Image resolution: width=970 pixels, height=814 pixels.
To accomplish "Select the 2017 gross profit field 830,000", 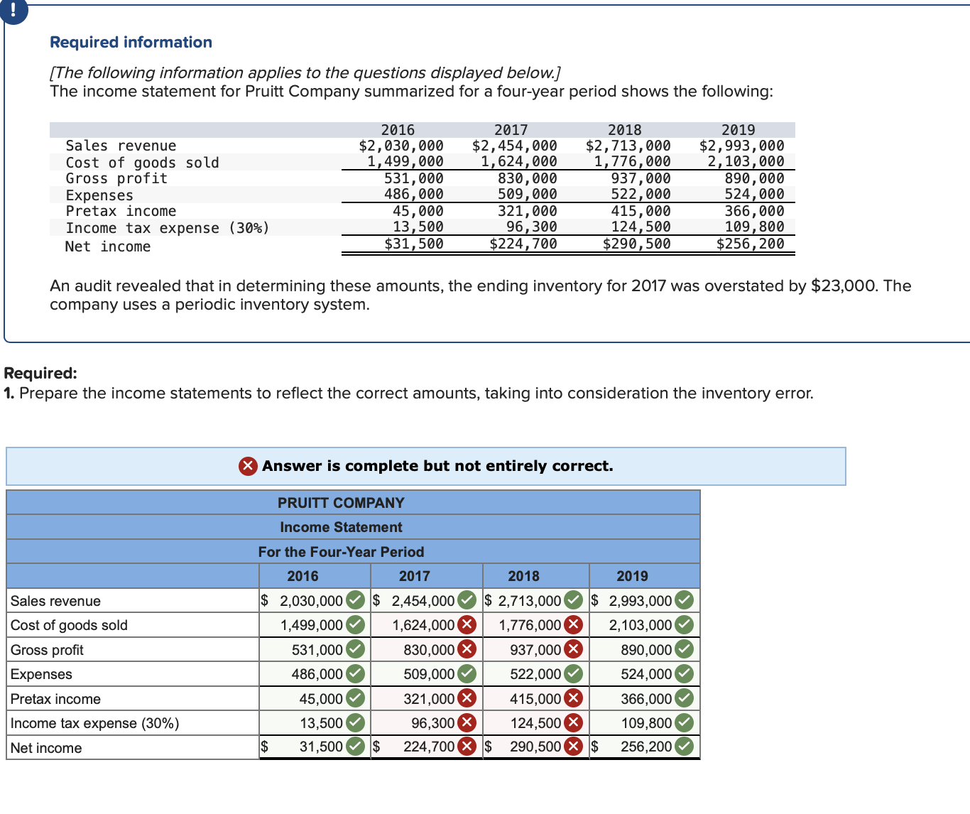I will (x=427, y=649).
